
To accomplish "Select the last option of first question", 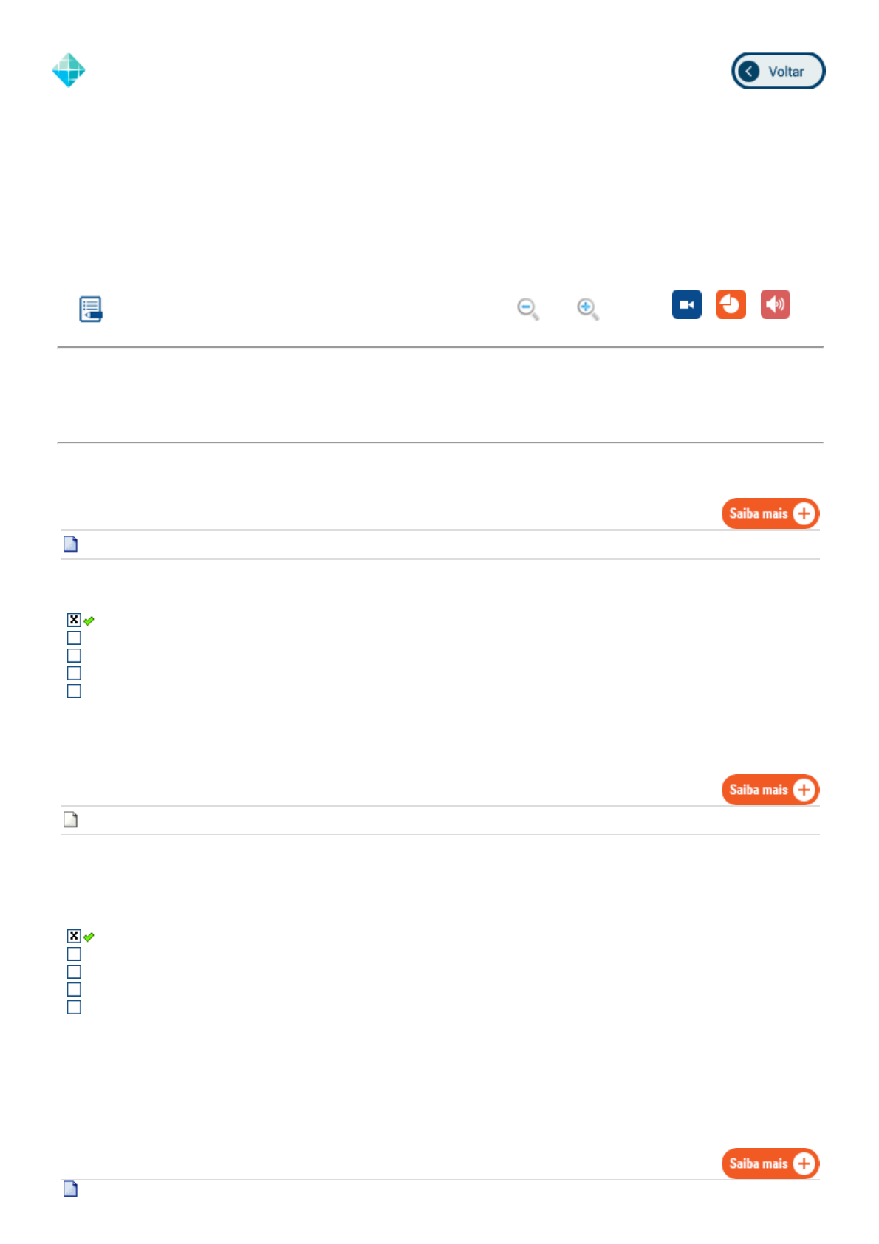I will point(74,691).
